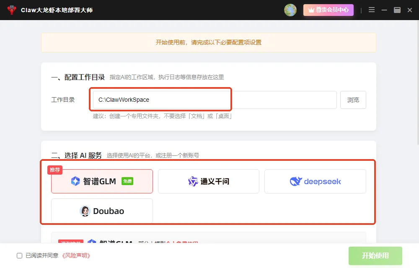Check the 已阅读并同意 agreement checkbox

click(20, 256)
